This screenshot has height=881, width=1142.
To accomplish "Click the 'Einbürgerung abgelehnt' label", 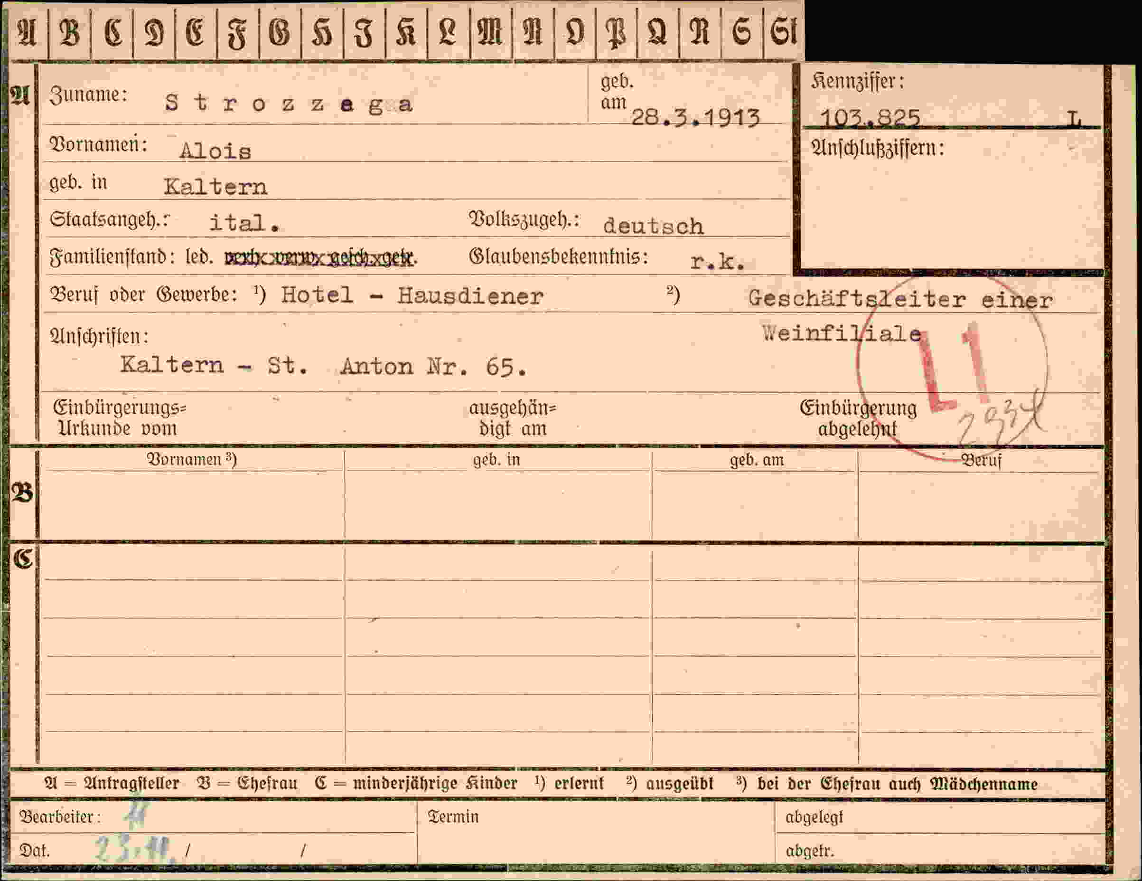I will point(858,418).
